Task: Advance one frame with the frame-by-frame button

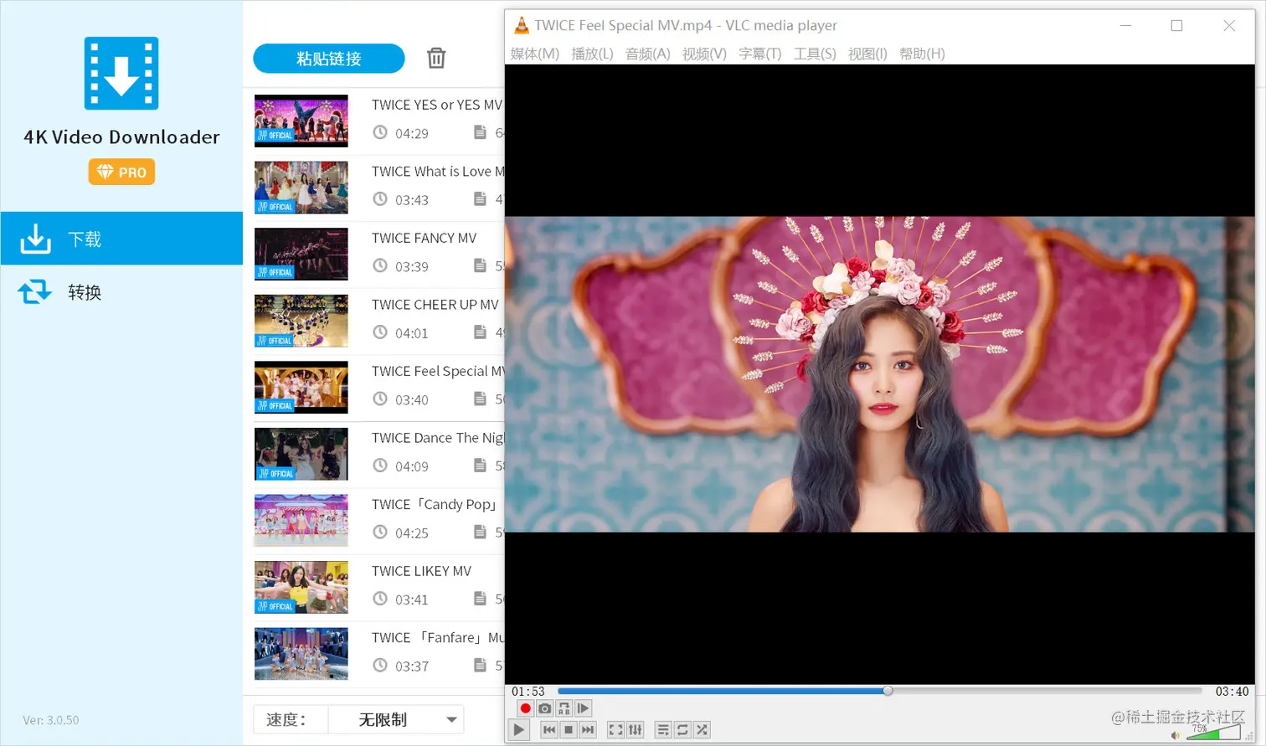Action: (583, 708)
